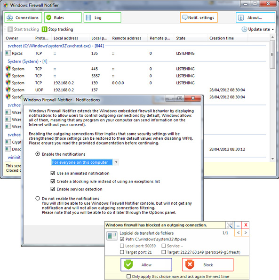Image resolution: width=279 pixels, height=280 pixels.
Task: Open the Log tab
Action: point(103,17)
